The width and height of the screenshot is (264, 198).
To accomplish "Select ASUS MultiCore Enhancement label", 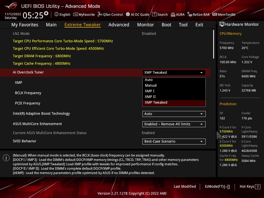I will (x=37, y=124).
